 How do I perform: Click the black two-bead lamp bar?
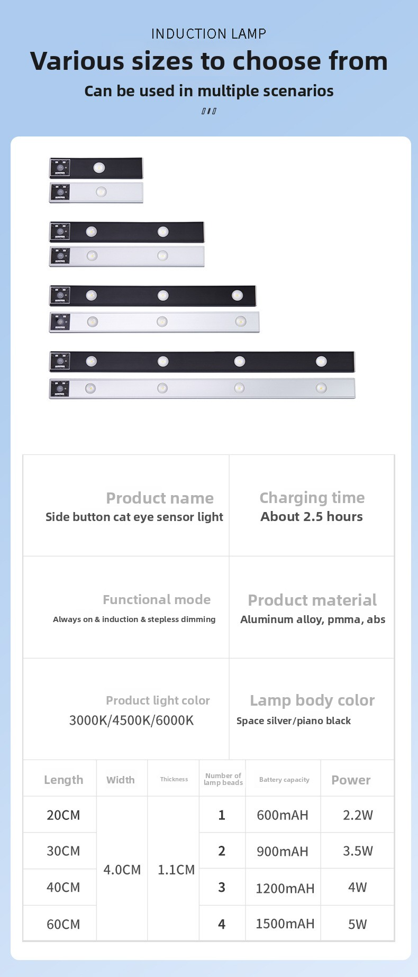[127, 232]
